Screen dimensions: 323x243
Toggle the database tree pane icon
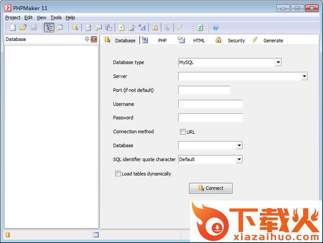click(49, 27)
